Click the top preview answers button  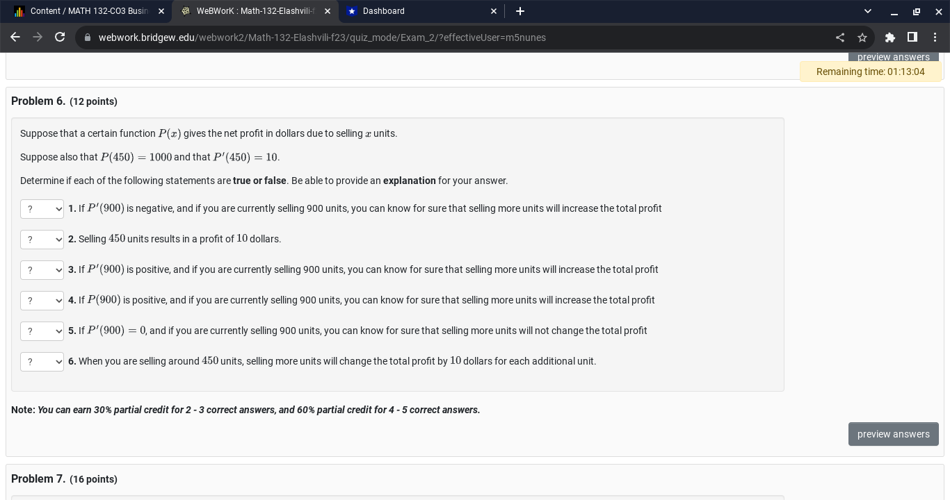(894, 57)
